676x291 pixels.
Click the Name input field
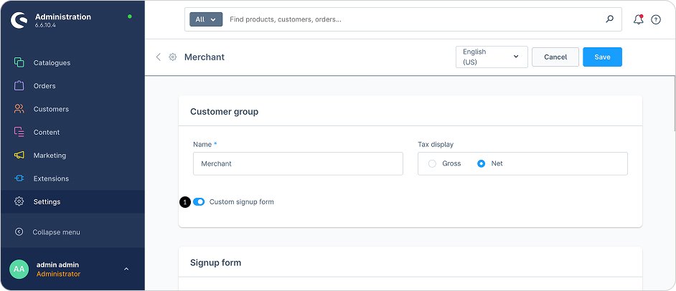(x=298, y=163)
